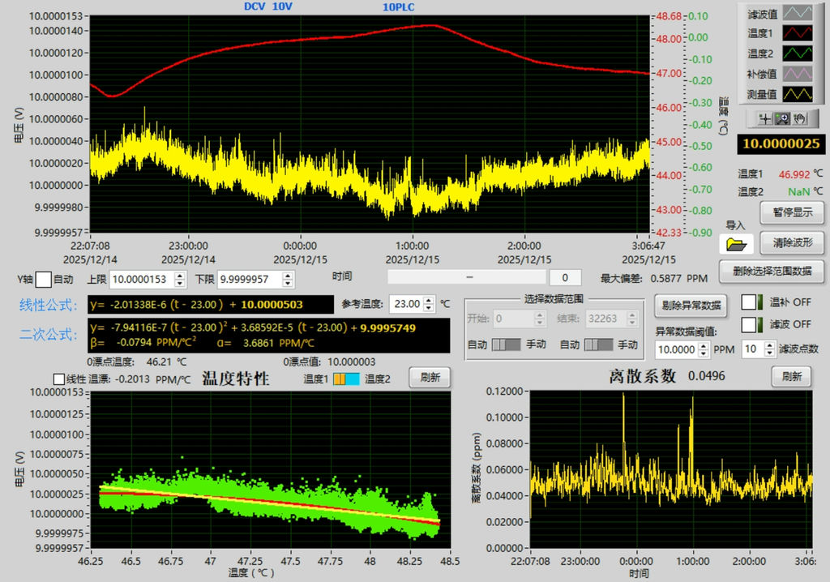Check the 线性 checkbox

58,379
